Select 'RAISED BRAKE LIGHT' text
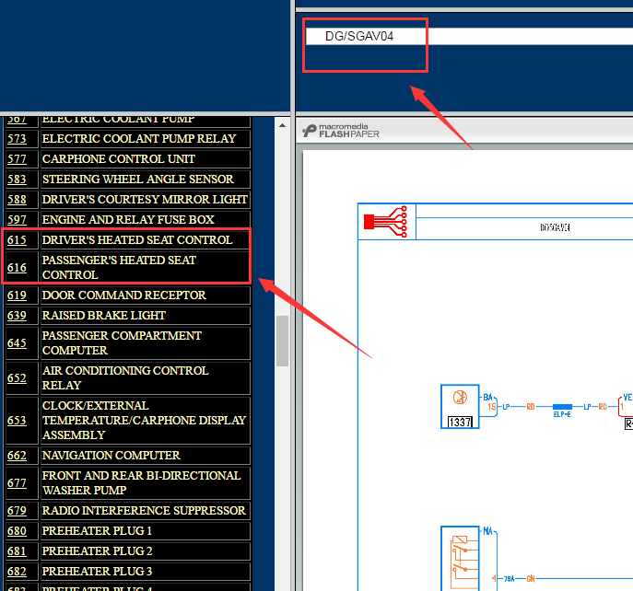The image size is (633, 591). [x=104, y=316]
